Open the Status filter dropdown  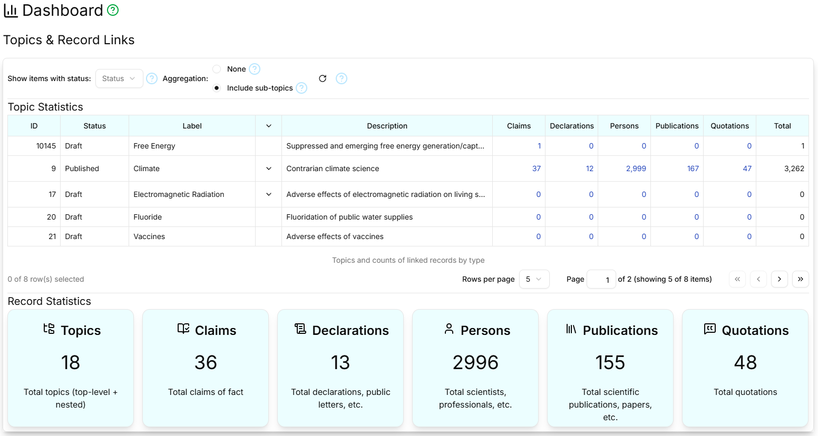point(119,78)
